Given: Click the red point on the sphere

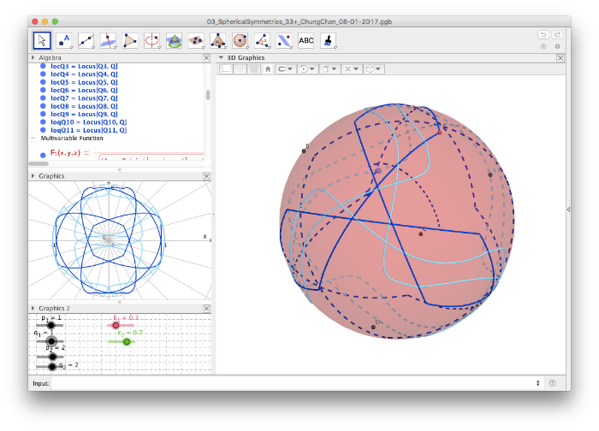Looking at the screenshot, I should point(440,133).
